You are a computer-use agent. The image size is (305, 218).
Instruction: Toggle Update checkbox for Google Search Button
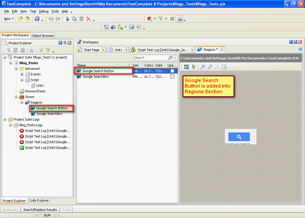click(x=172, y=71)
